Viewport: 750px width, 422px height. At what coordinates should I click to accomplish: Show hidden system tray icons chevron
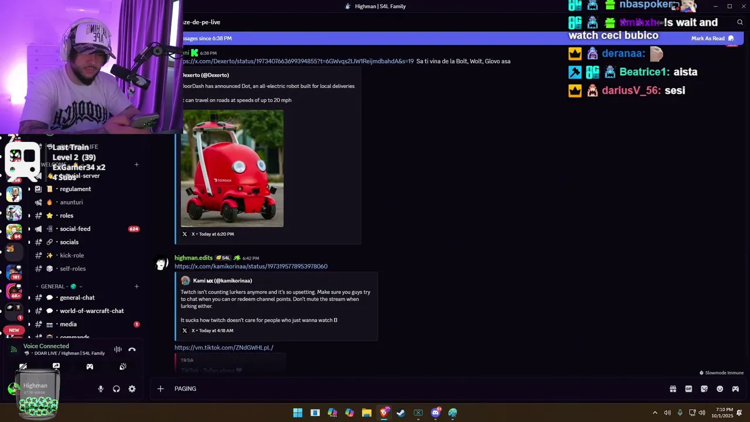(x=655, y=413)
